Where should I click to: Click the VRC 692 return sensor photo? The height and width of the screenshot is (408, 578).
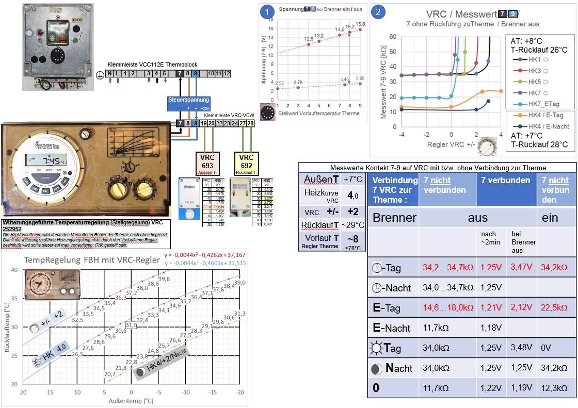(x=240, y=197)
